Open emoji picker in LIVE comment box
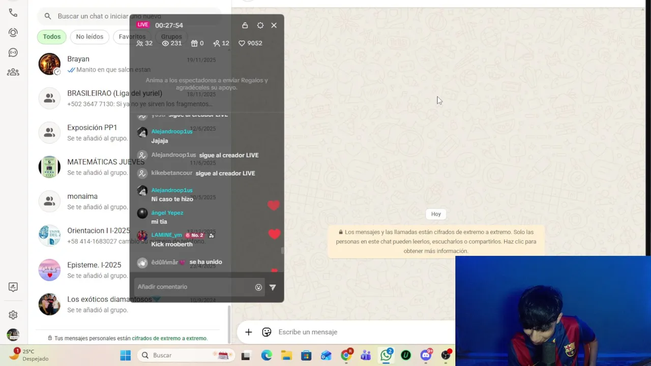651x366 pixels. click(x=258, y=287)
